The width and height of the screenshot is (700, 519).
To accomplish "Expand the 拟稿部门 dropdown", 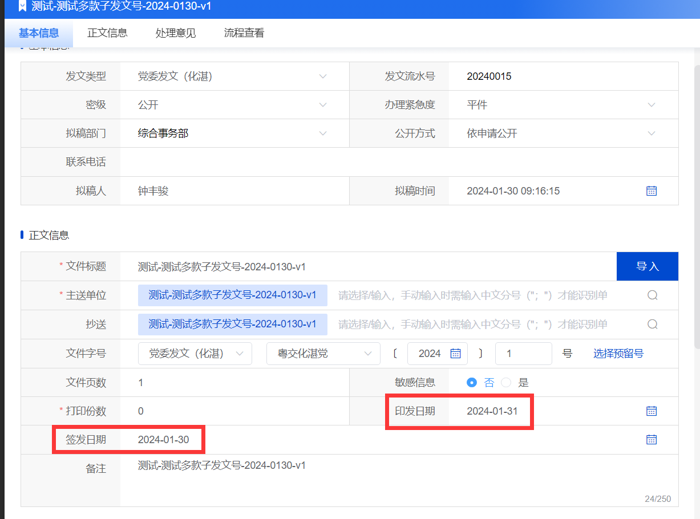I will 323,133.
